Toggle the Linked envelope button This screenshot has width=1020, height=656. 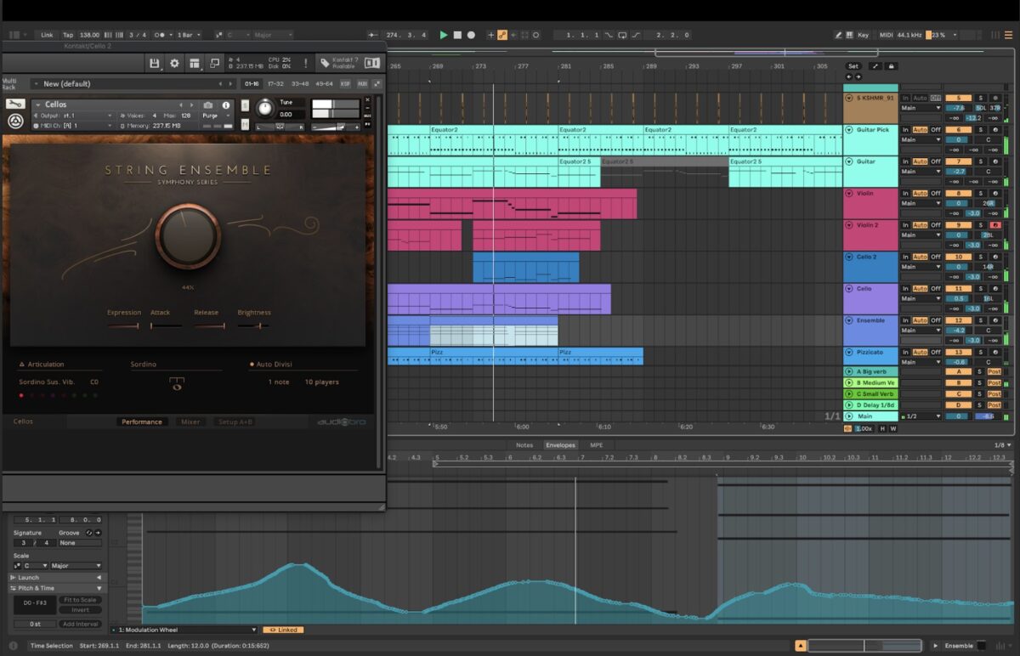(281, 630)
